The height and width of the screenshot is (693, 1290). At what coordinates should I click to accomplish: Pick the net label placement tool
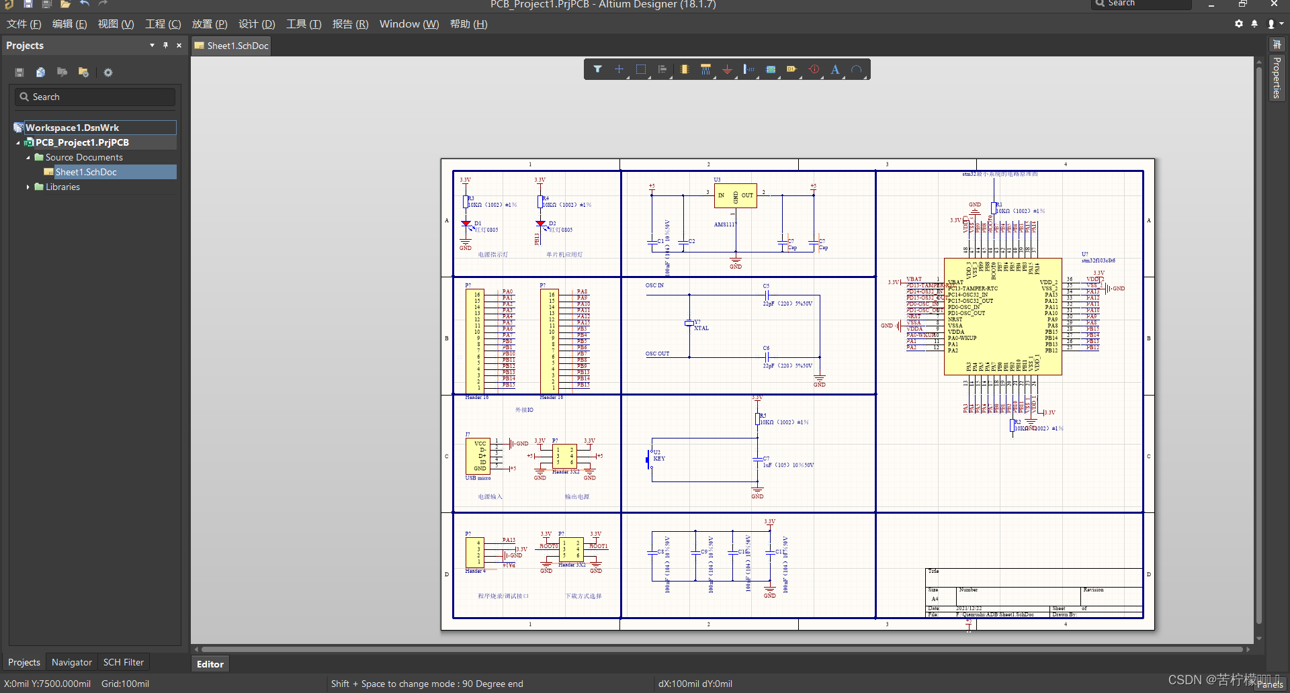point(748,69)
